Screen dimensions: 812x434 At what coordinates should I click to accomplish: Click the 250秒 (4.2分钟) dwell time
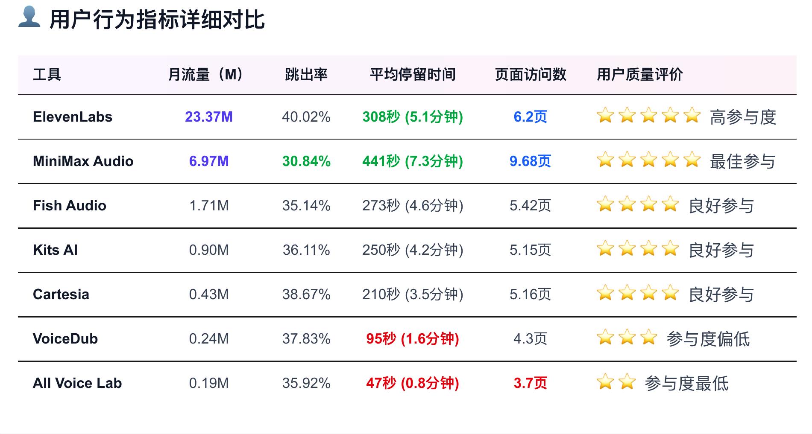point(413,250)
